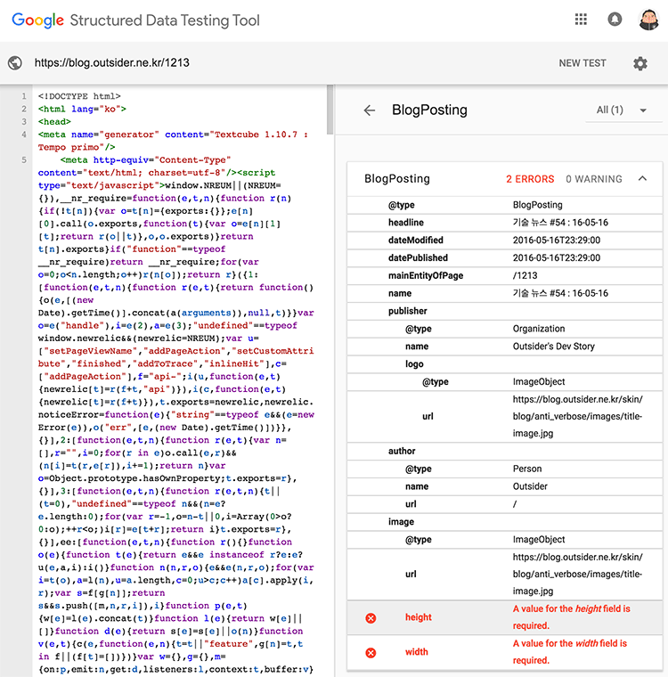Screen dimensions: 668x677
Task: Click the back arrow next to BlogPosting
Action: click(x=370, y=110)
